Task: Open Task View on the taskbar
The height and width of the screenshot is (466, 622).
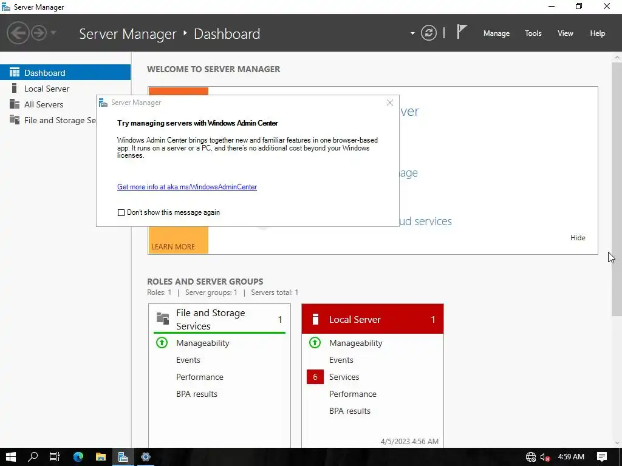Action: click(55, 457)
